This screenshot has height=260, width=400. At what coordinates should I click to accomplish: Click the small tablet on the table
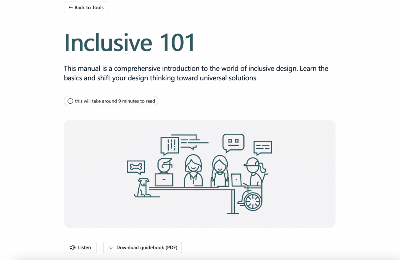coord(237,180)
